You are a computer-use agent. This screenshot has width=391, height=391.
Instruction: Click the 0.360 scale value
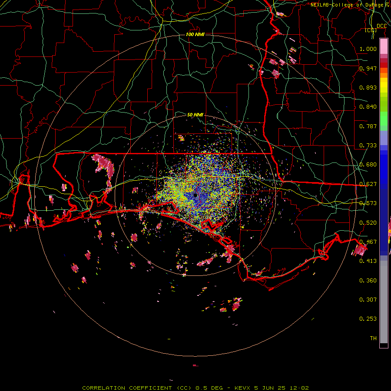pyautogui.click(x=368, y=280)
